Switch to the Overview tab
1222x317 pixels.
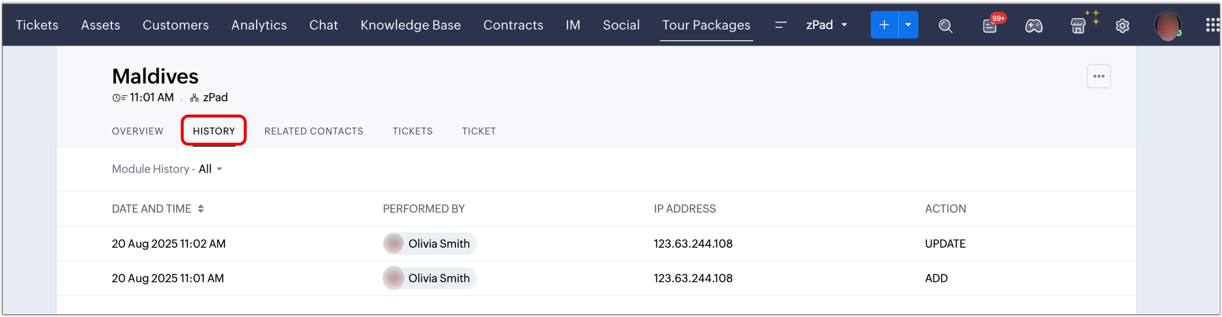138,131
